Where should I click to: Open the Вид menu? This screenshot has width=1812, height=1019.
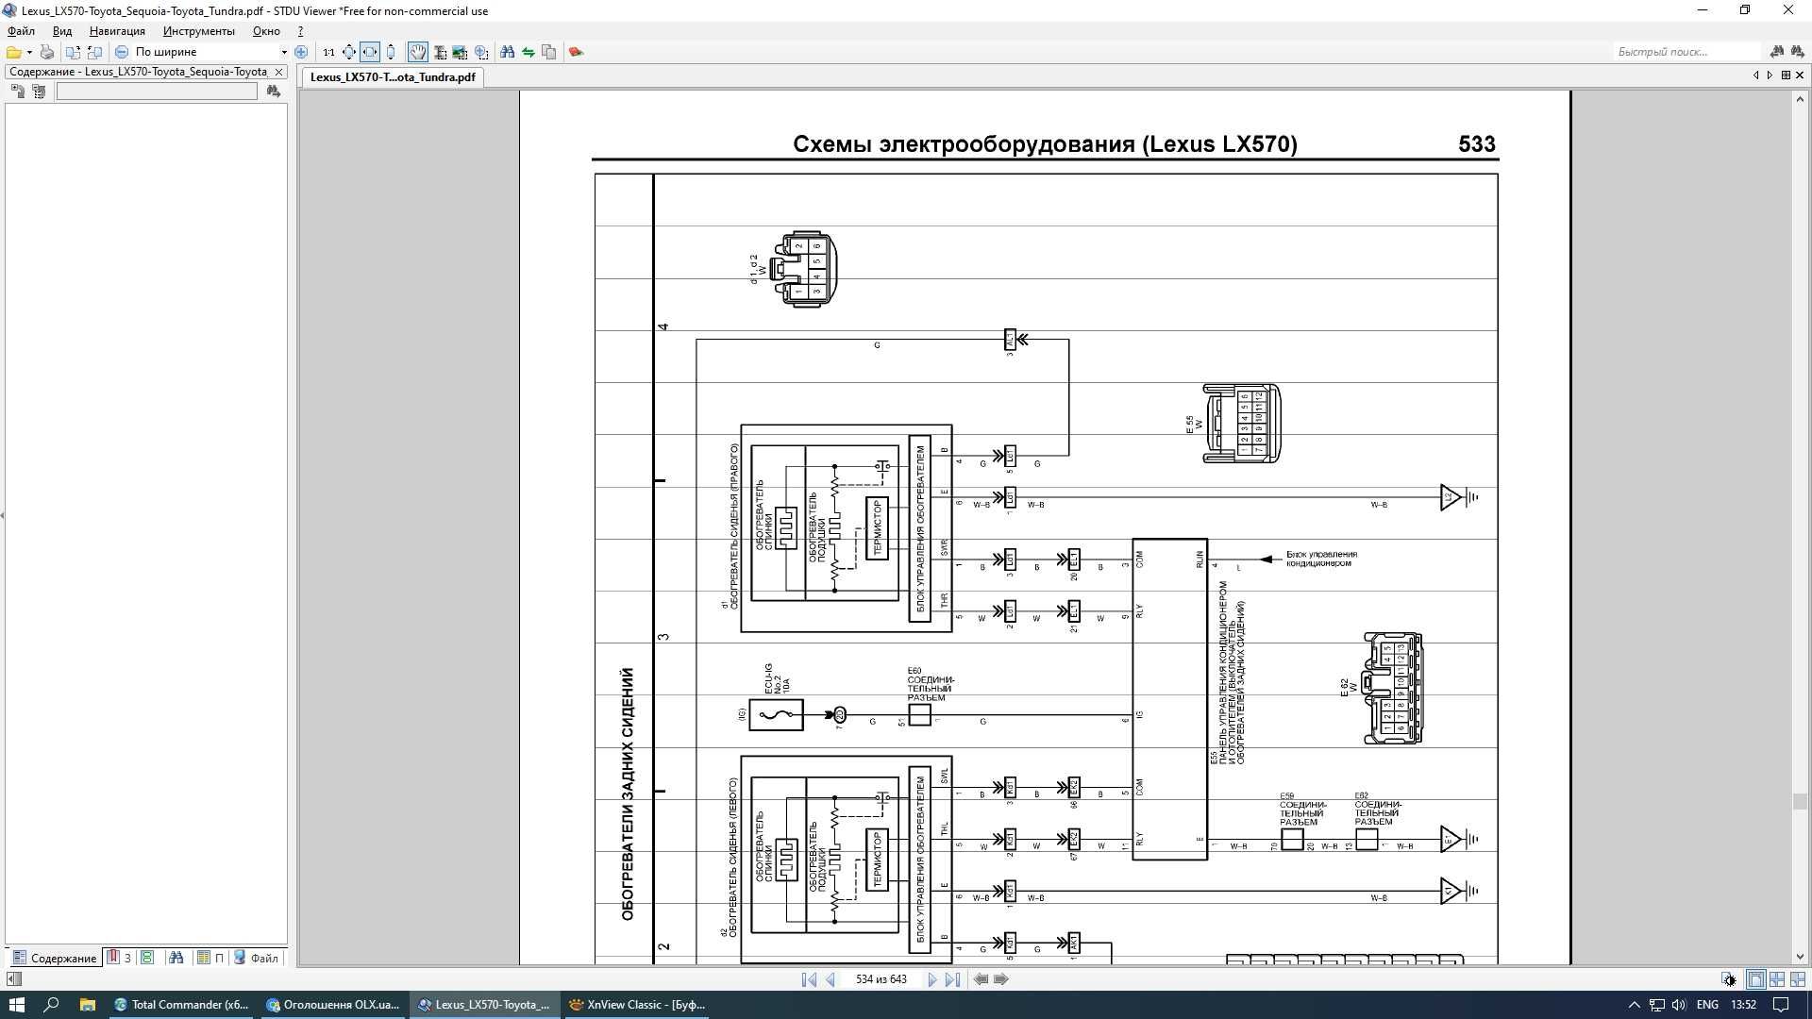click(x=61, y=31)
